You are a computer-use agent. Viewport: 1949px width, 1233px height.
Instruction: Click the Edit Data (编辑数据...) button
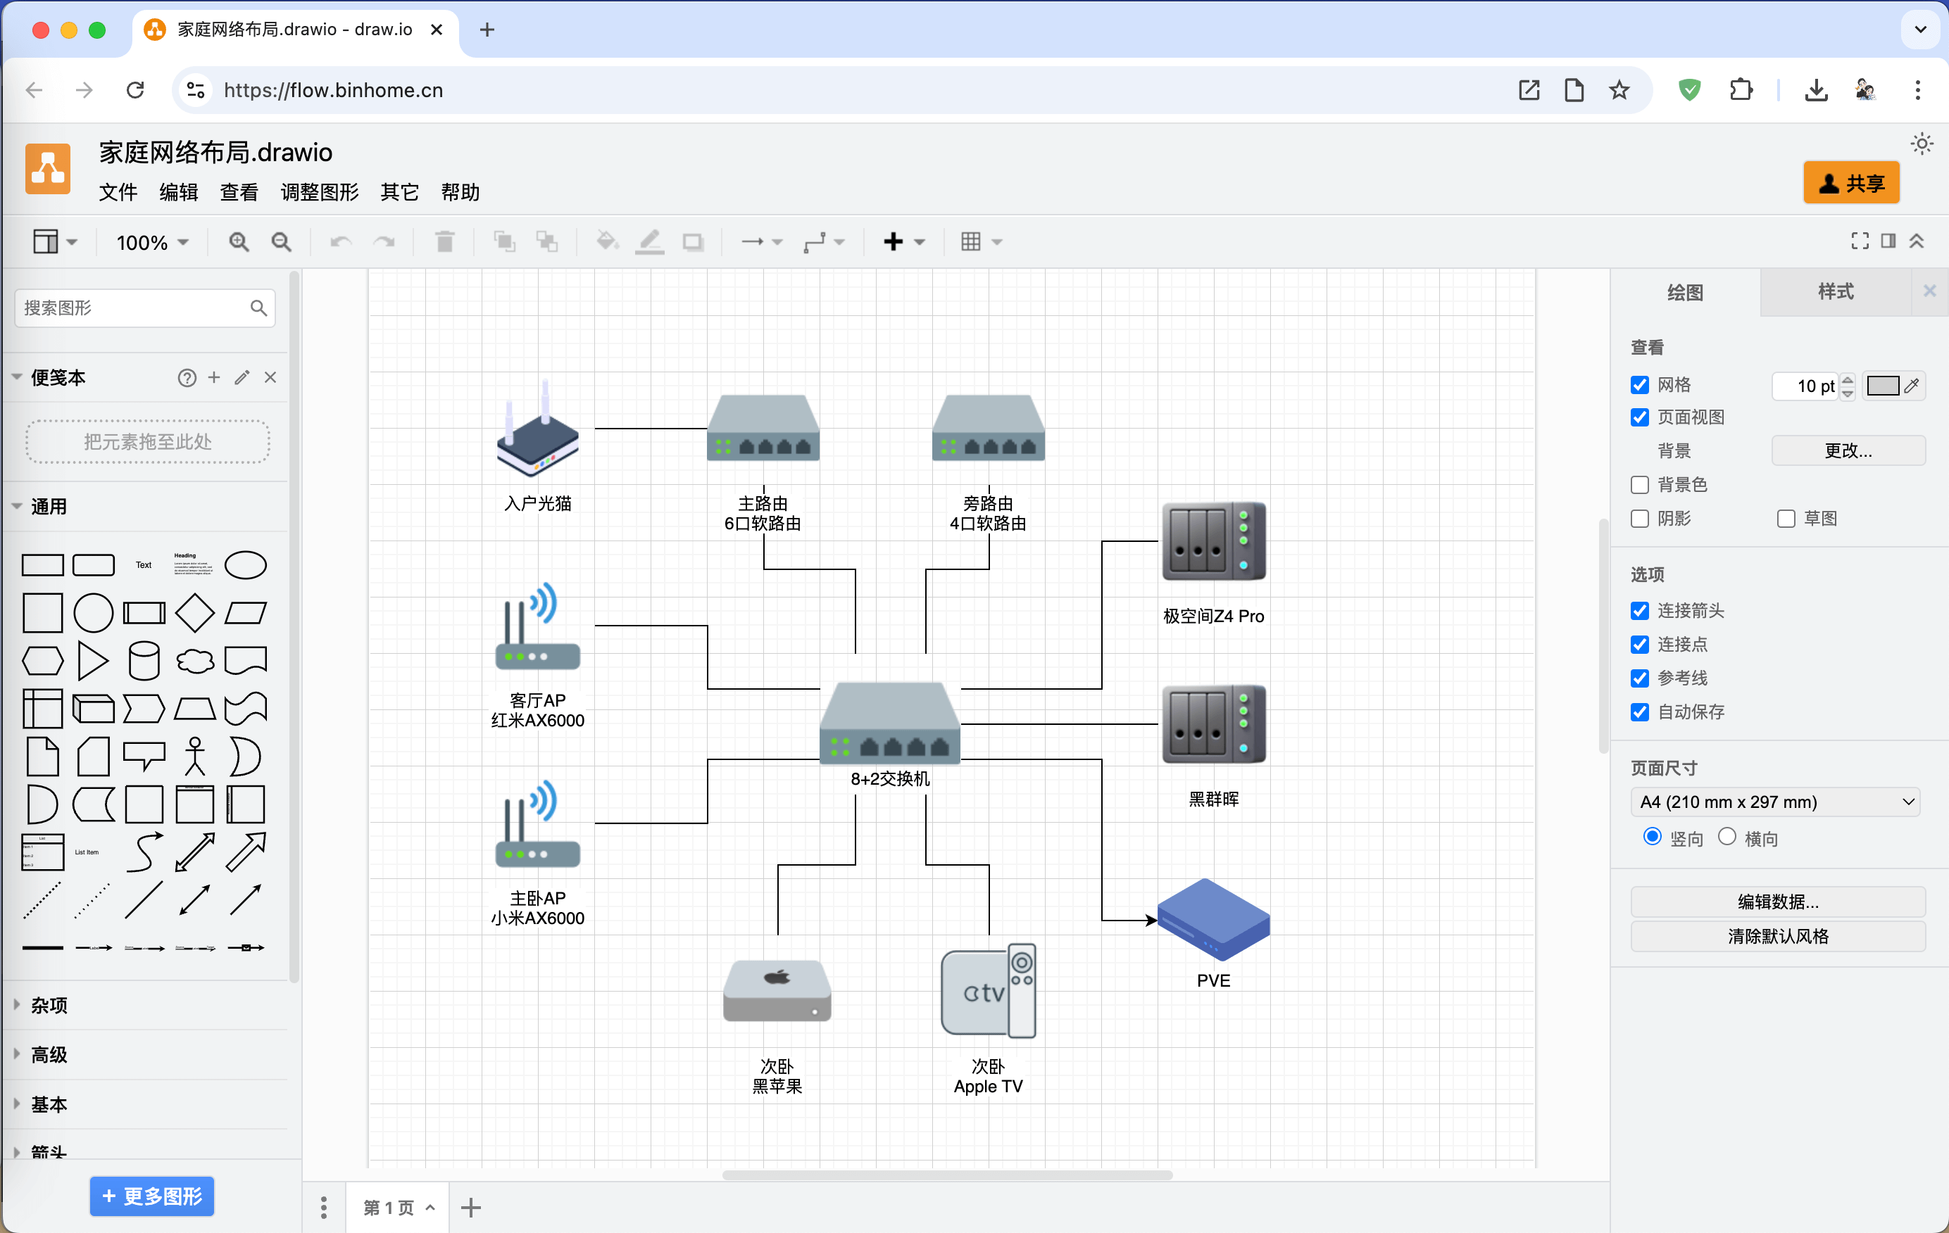(x=1778, y=902)
